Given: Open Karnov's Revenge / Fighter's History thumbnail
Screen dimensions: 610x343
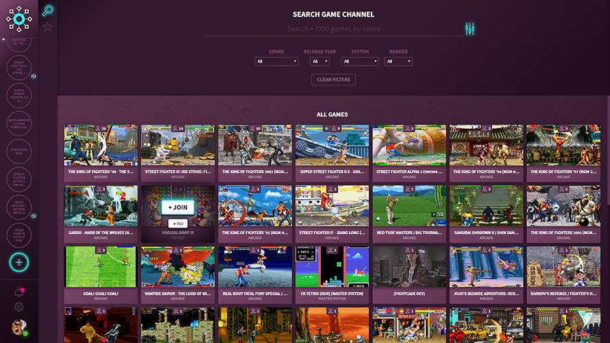Looking at the screenshot, I should click(563, 267).
